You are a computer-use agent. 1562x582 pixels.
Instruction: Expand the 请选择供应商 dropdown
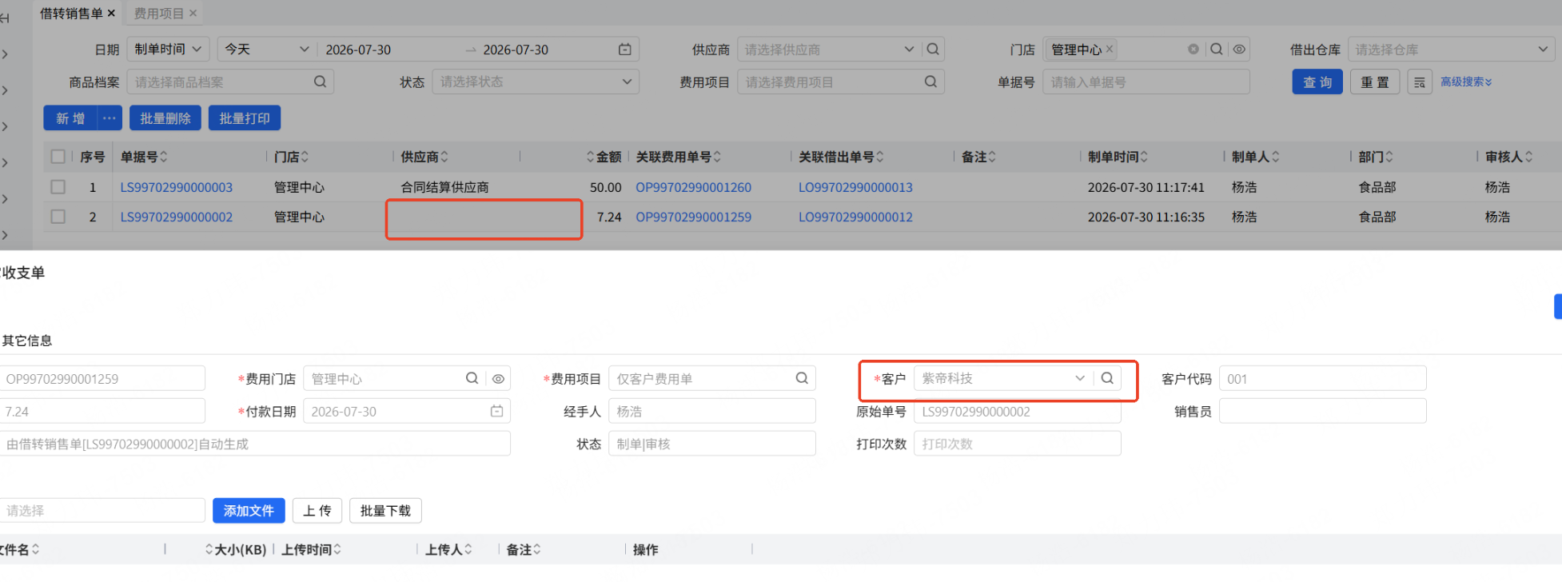click(909, 50)
